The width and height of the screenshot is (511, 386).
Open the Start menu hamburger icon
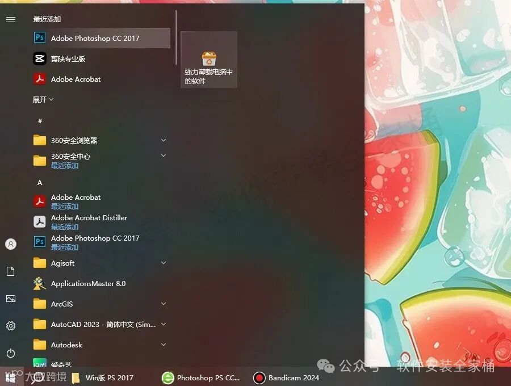11,19
